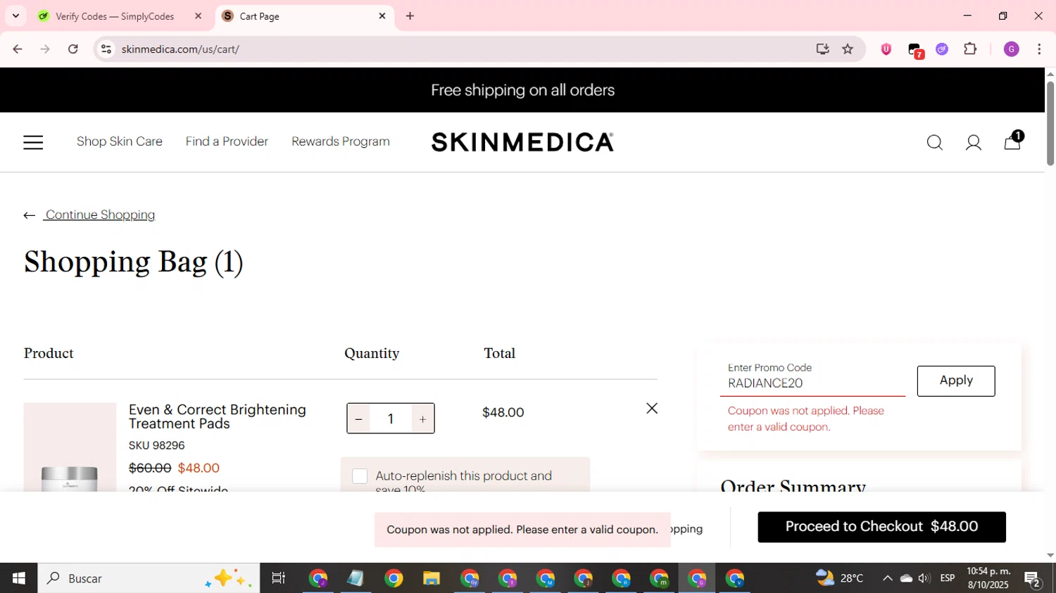Open the shopping bag icon
The width and height of the screenshot is (1056, 593).
click(1013, 141)
